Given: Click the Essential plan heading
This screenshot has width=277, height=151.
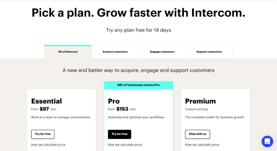Looking at the screenshot, I should pyautogui.click(x=47, y=101).
